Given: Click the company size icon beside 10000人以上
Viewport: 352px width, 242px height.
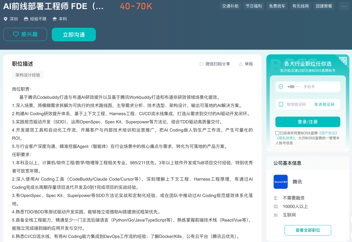Looking at the screenshot, I should pos(276,206).
